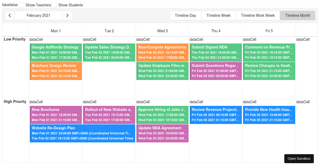Click the February 2021 date header
Screen dimensions: 320x168
pos(38,15)
